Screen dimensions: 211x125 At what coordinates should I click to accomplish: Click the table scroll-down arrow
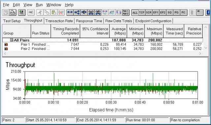pyautogui.click(x=206, y=48)
